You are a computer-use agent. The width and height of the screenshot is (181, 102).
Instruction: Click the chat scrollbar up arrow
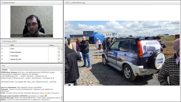pos(62,72)
